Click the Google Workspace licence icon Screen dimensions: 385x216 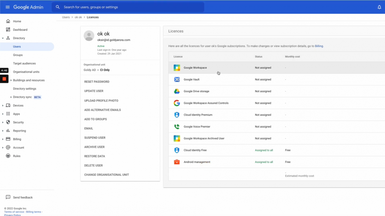[177, 68]
